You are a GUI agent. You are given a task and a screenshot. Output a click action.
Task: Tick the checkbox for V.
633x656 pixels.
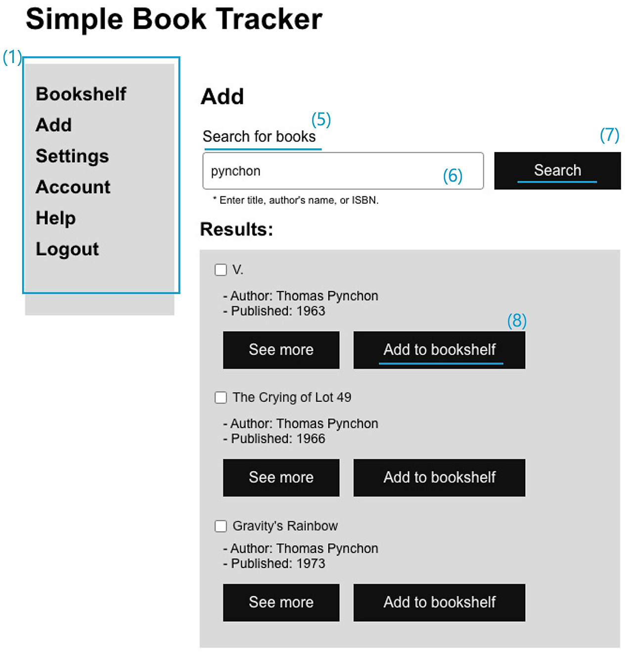221,270
